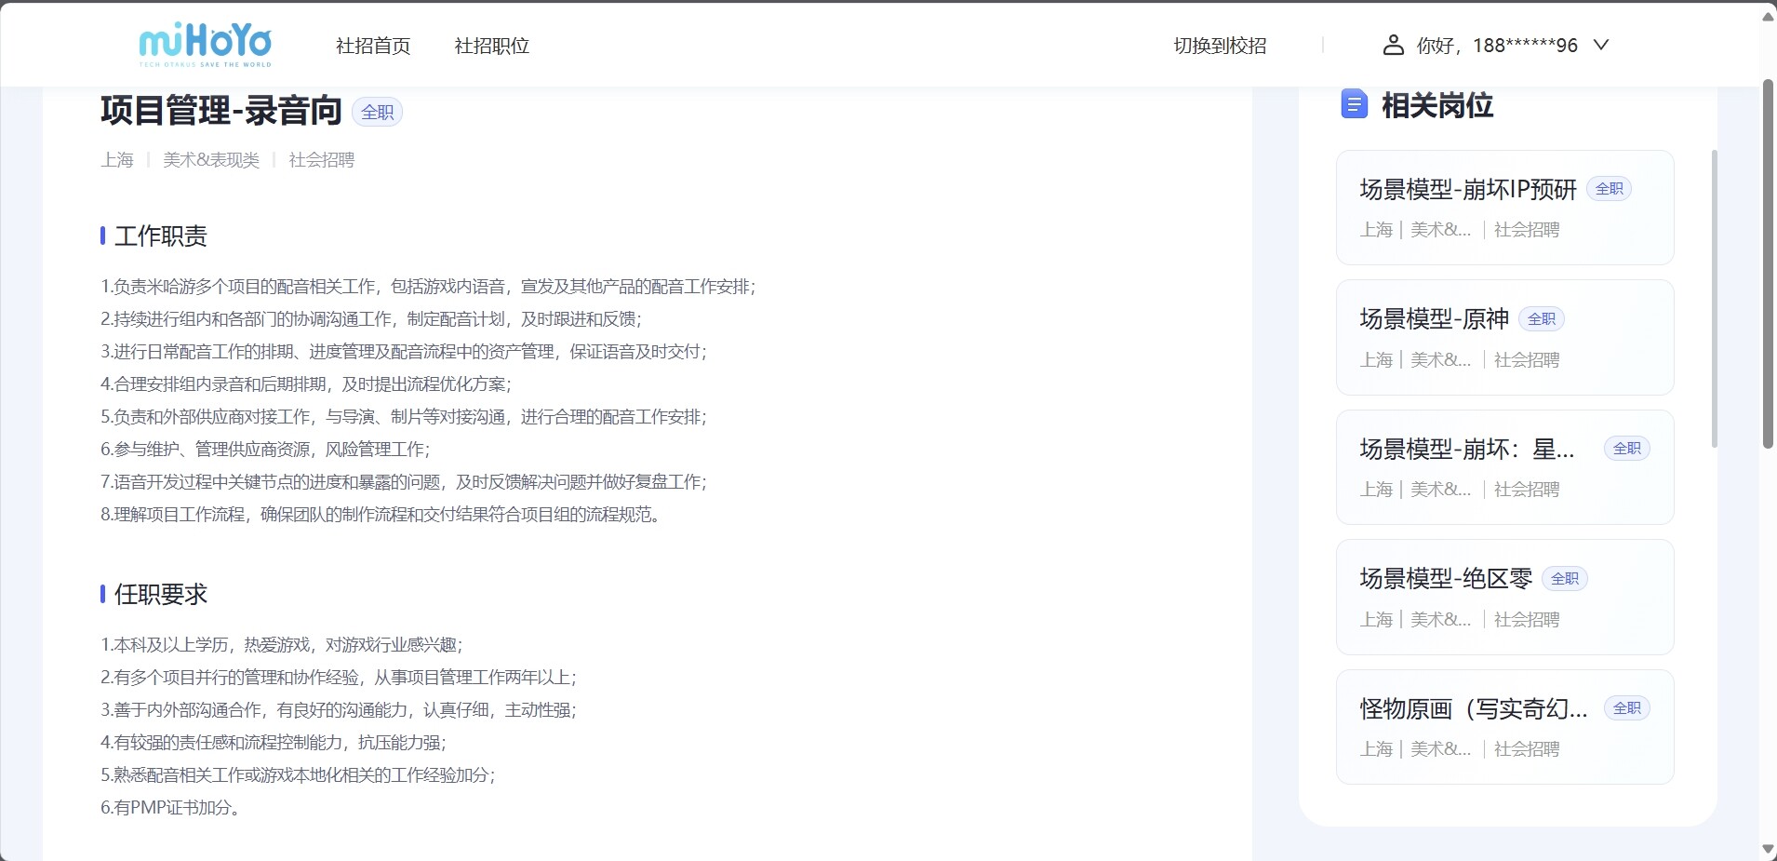Click the 全职 badge on 场景模型-绝区零
This screenshot has height=861, width=1777.
click(x=1564, y=579)
